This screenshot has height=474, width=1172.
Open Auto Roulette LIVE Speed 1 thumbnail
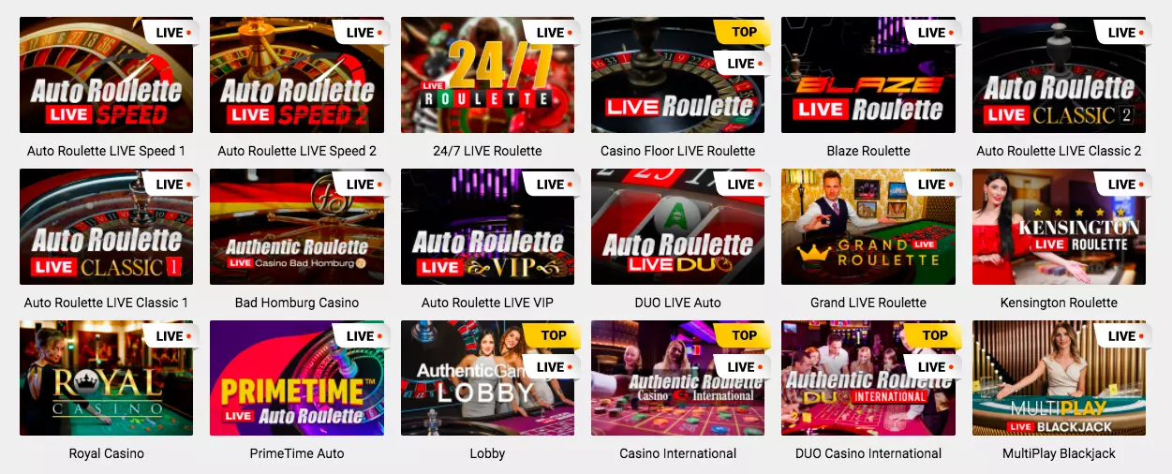(x=106, y=75)
